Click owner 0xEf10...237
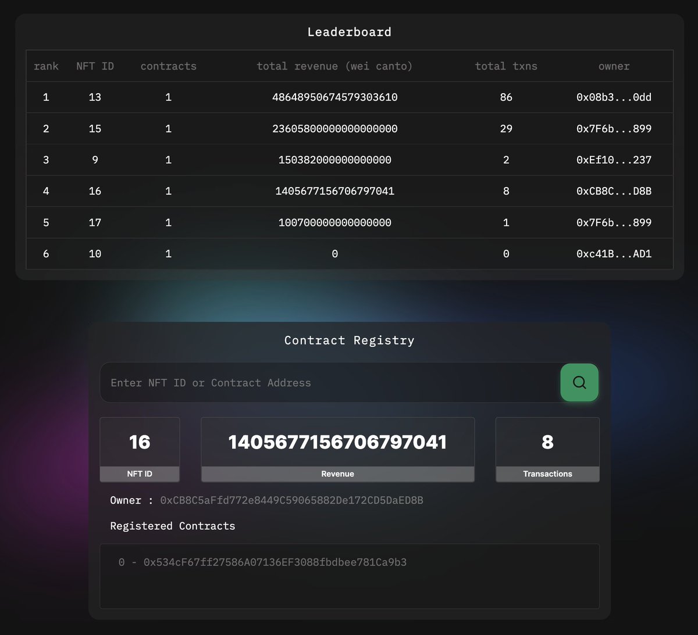This screenshot has height=635, width=698. pyautogui.click(x=614, y=160)
